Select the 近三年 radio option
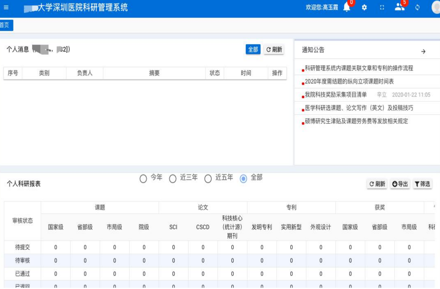The width and height of the screenshot is (440, 289). click(173, 179)
